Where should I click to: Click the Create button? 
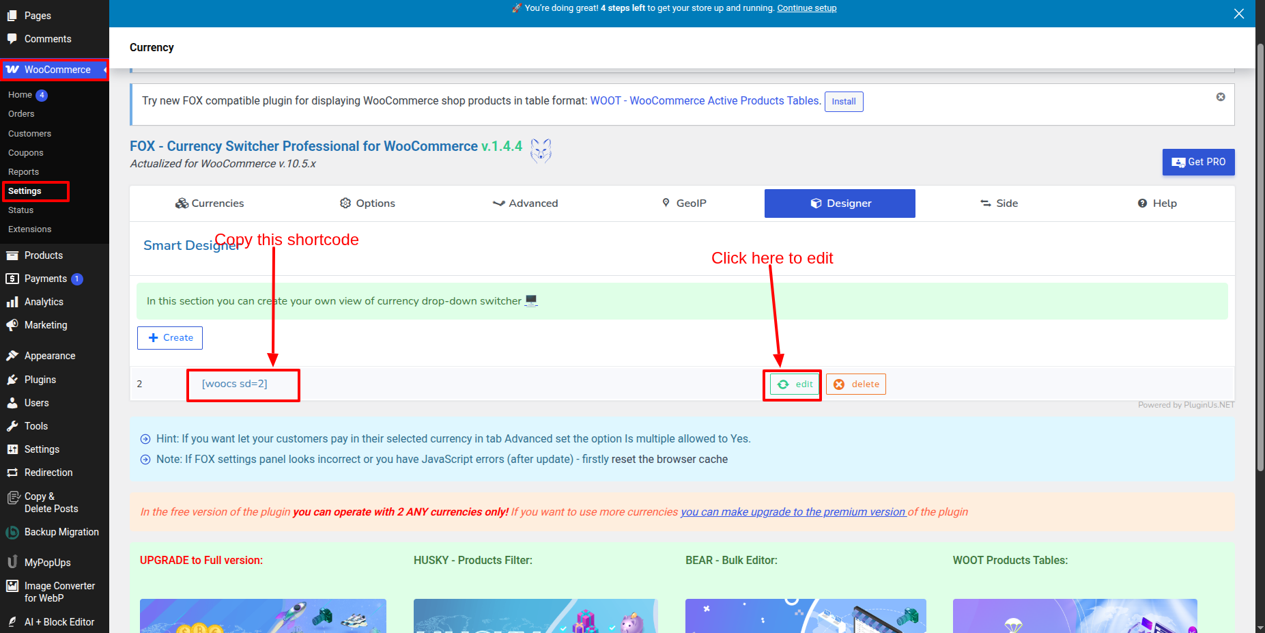[170, 337]
